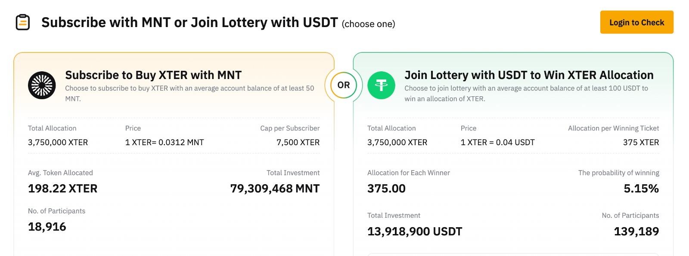Select the Subscribe to Buy XTER with MNT heading
The width and height of the screenshot is (689, 256).
point(153,75)
